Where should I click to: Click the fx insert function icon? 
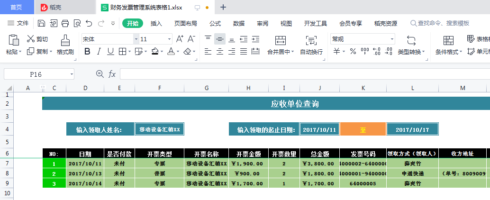tap(112, 74)
